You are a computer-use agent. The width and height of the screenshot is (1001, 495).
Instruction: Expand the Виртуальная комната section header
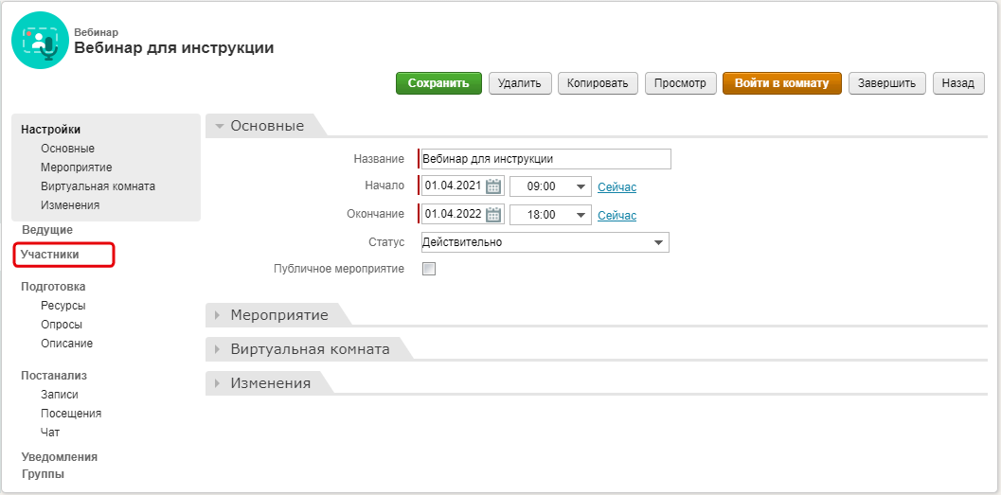coord(310,349)
